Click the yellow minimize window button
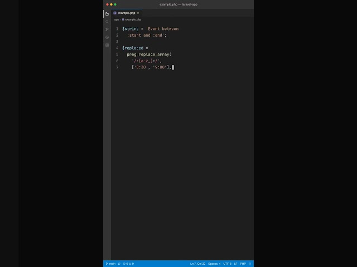Screen dimensions: 357x267 (111, 4)
